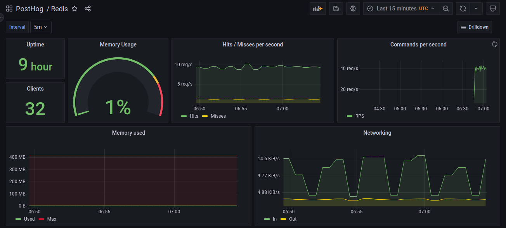This screenshot has width=506, height=228.
Task: Zoom out the time range with the magnifier icon
Action: (x=445, y=8)
